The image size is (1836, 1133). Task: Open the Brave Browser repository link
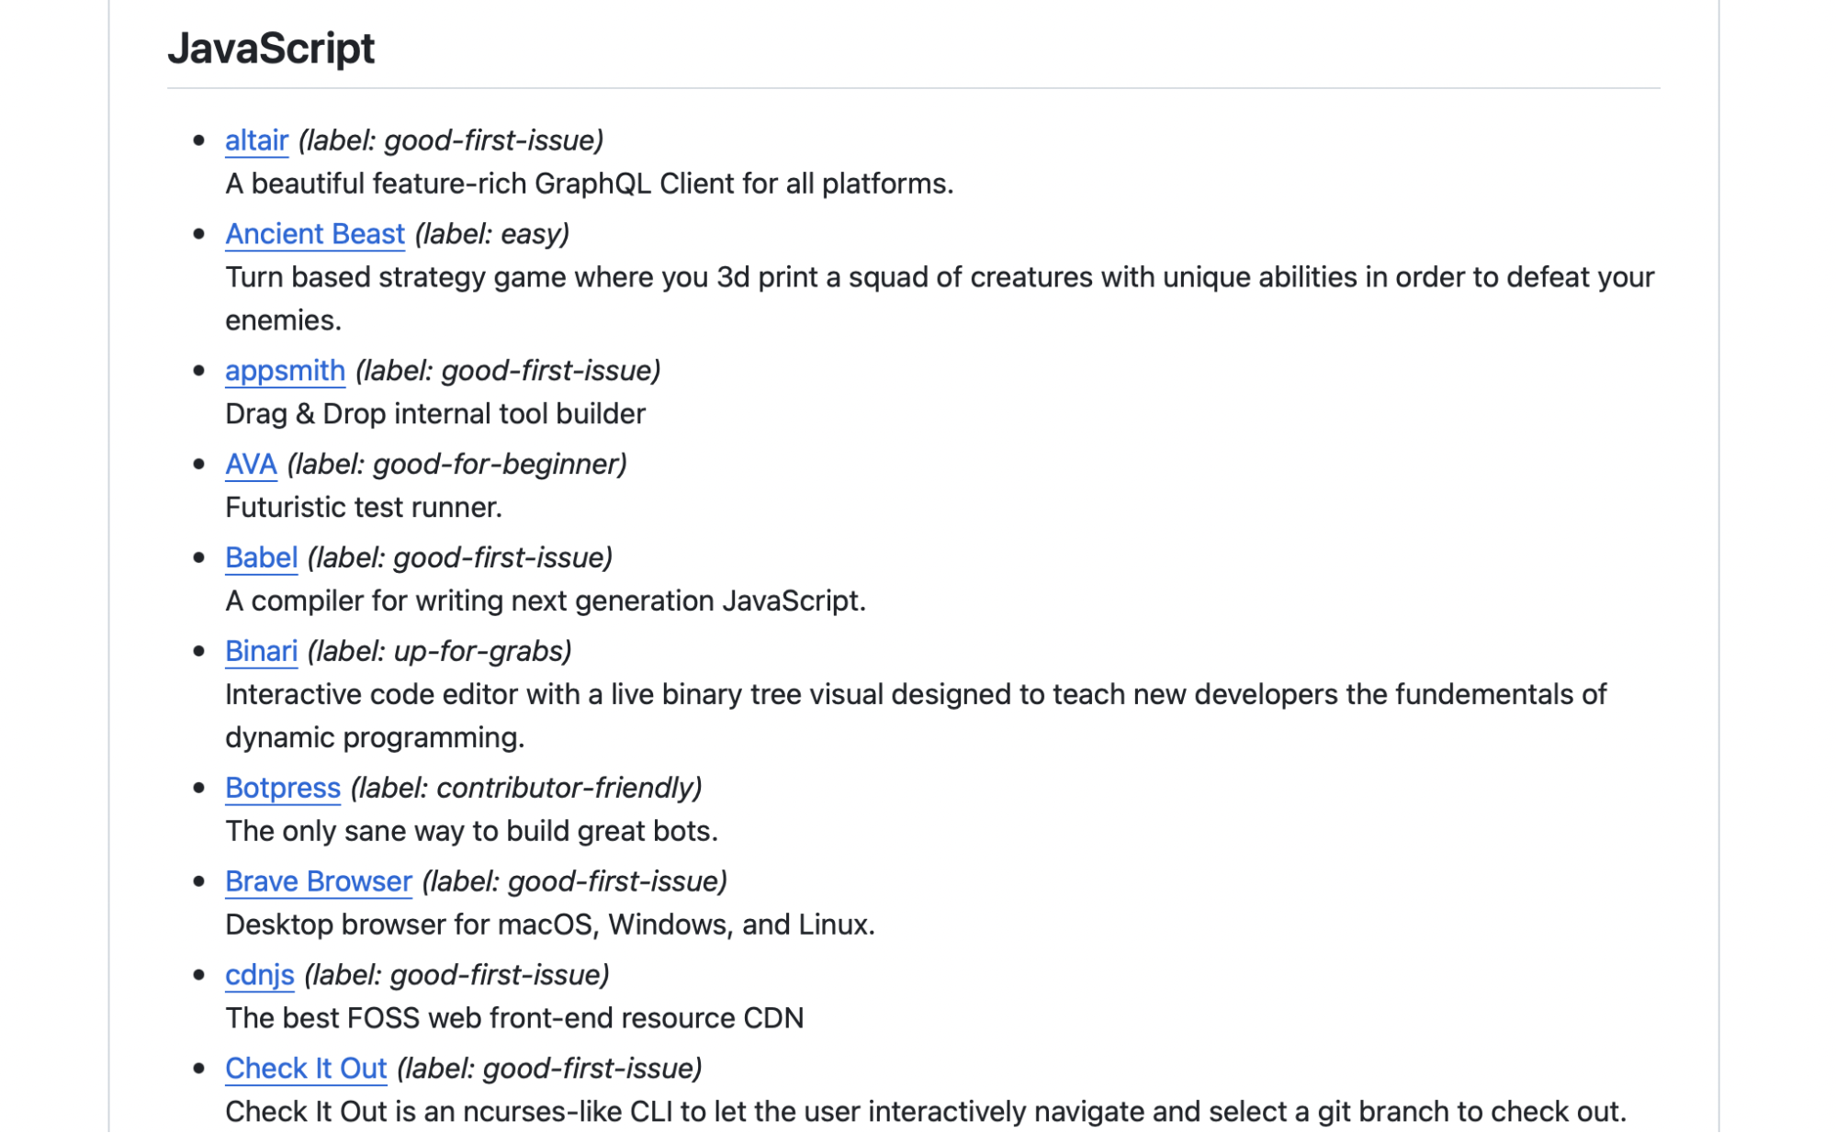pos(318,881)
